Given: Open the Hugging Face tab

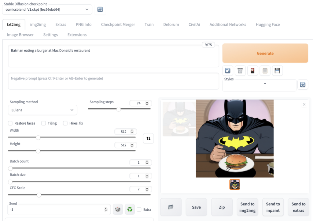Looking at the screenshot, I should pos(268,24).
